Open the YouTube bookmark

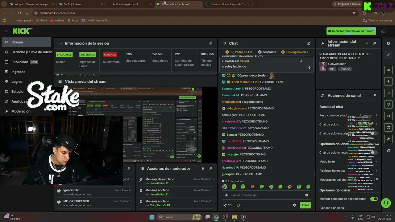57,21
